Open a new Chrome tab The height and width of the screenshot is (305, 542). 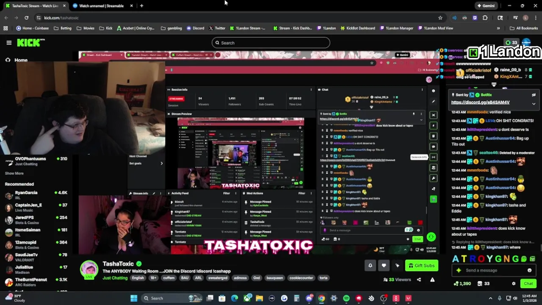point(141,6)
